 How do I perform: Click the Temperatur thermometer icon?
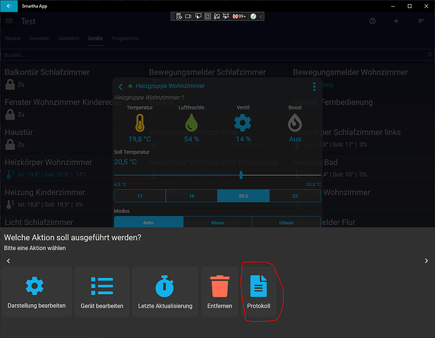(x=140, y=123)
